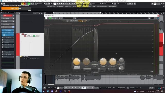Open the MIDI menu
This screenshot has height=93, width=165.
22,1
